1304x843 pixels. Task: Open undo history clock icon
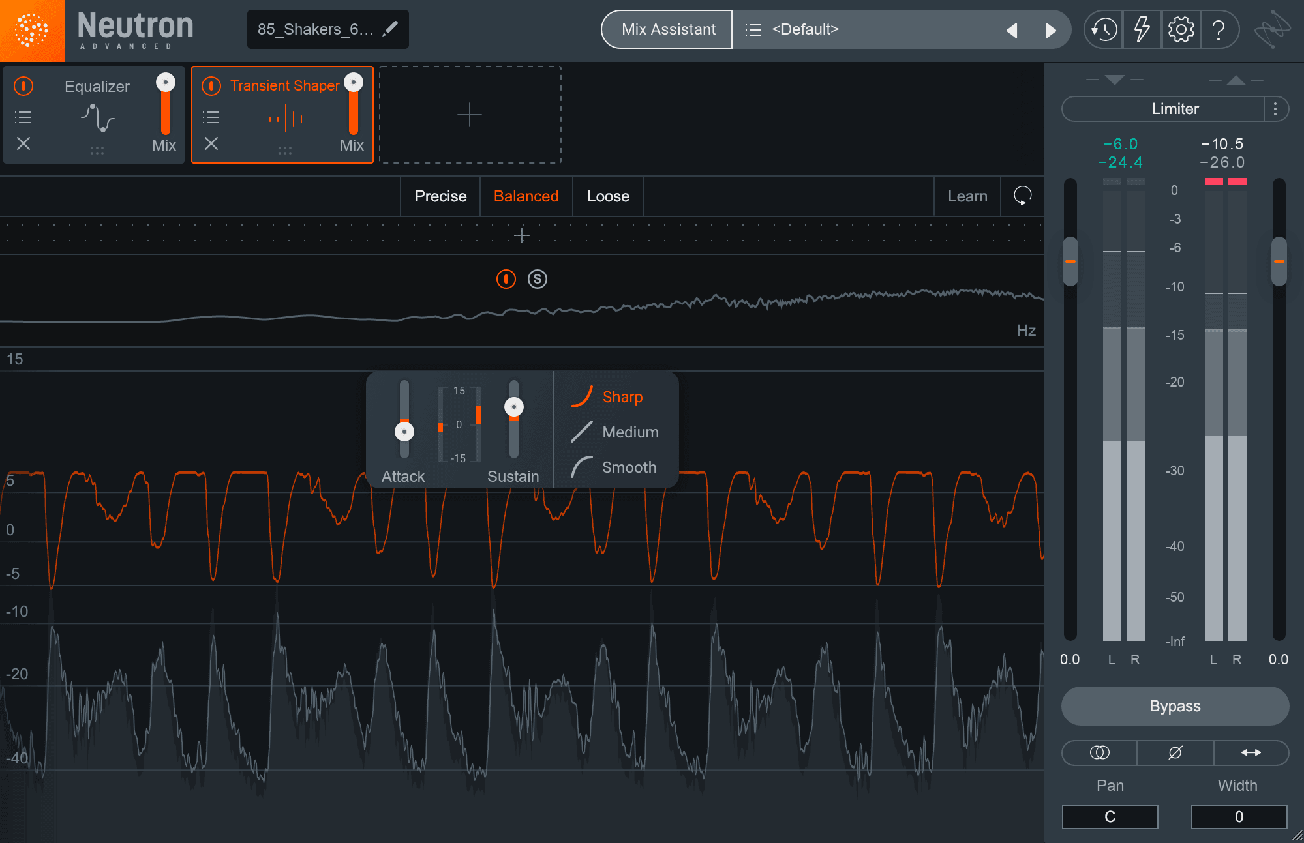click(1104, 29)
